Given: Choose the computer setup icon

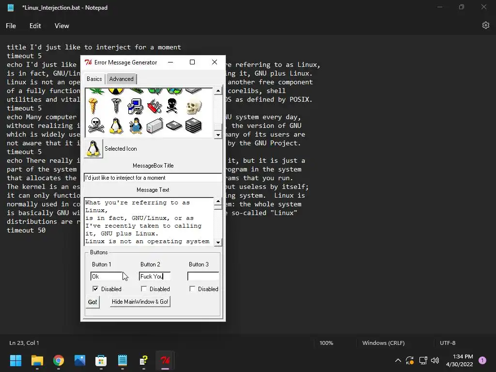Looking at the screenshot, I should (x=136, y=106).
